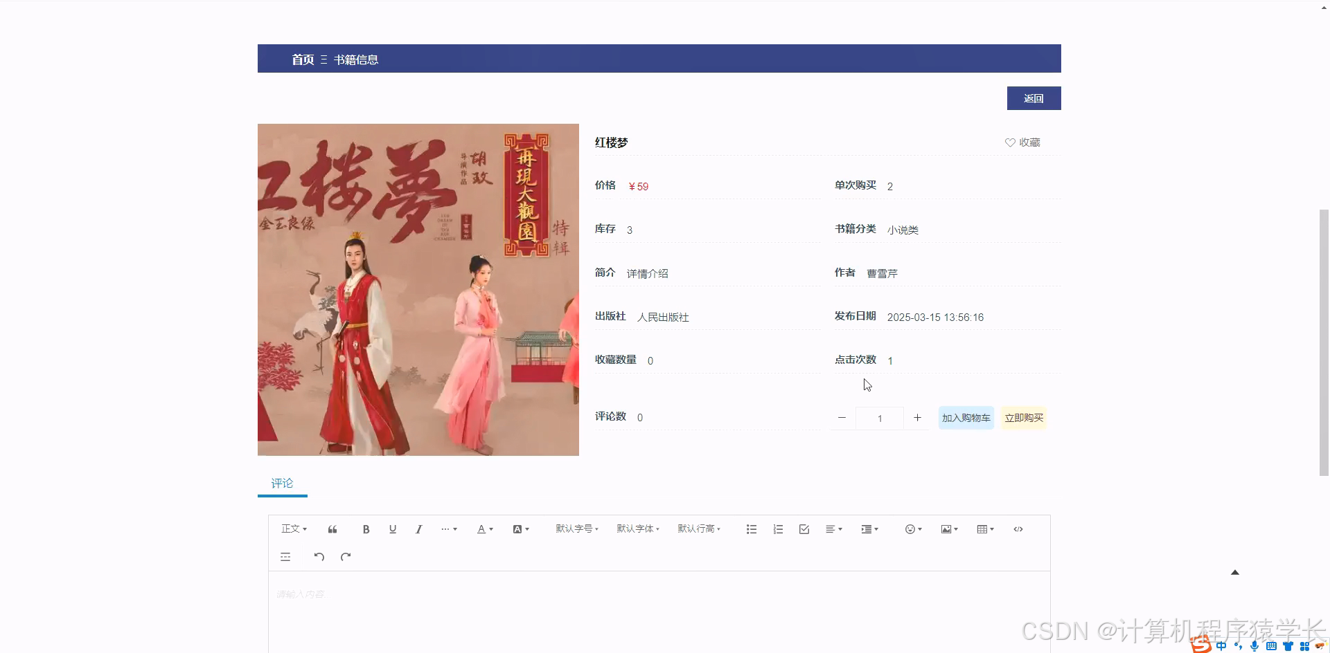The height and width of the screenshot is (653, 1330).
Task: Insert a todo checkbox list
Action: [804, 528]
